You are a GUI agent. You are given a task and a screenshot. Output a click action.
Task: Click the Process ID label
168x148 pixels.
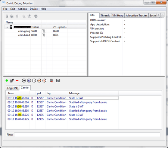pos(97,33)
